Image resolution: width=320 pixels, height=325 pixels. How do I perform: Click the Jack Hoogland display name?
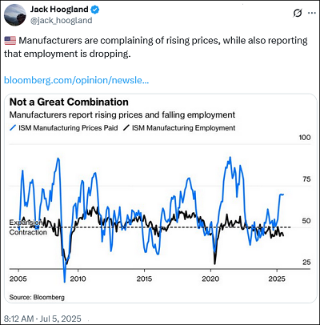pos(59,10)
